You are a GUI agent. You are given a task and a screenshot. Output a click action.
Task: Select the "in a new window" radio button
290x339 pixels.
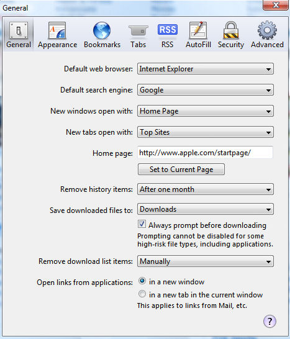coord(142,281)
